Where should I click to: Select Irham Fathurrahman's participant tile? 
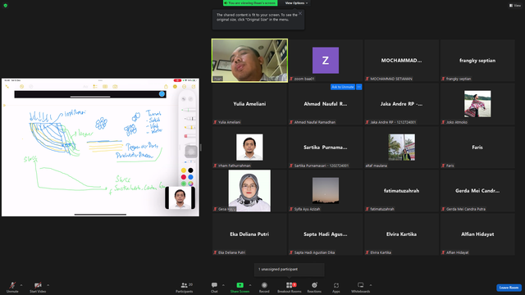[249, 147]
